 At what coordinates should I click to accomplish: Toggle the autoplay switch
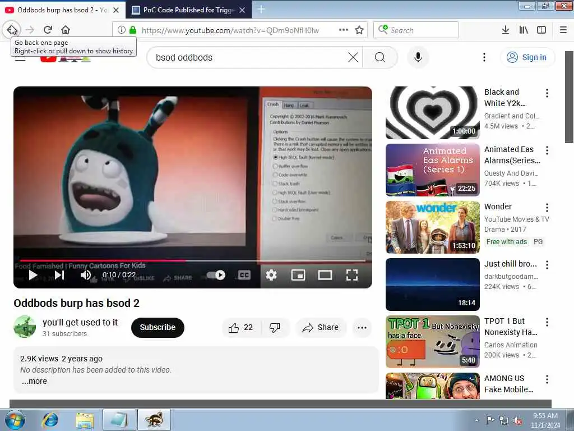216,275
